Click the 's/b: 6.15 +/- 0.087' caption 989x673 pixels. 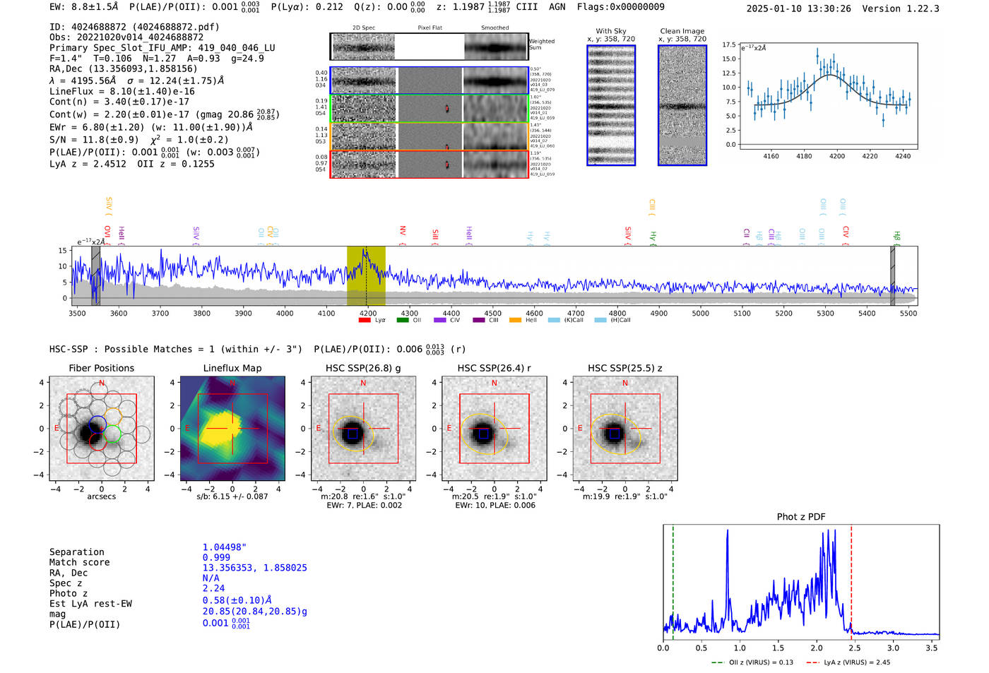(232, 496)
